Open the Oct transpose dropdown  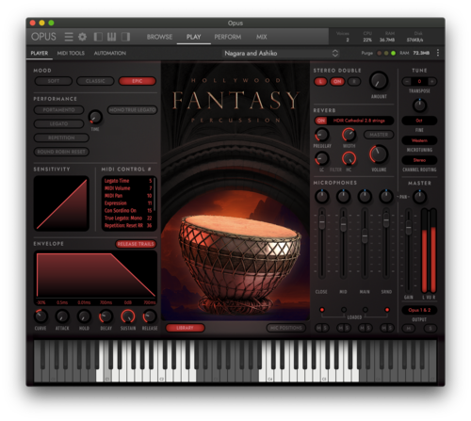tap(419, 121)
